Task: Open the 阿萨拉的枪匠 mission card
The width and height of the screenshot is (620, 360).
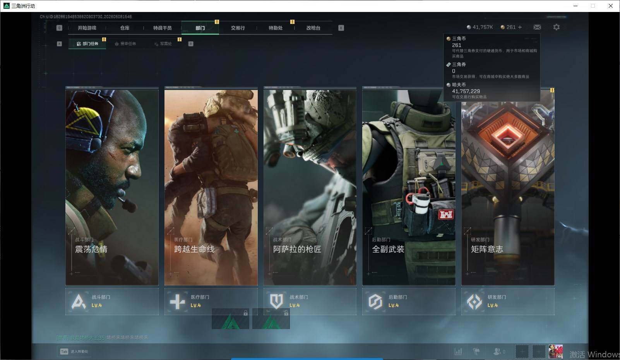Action: click(x=310, y=186)
